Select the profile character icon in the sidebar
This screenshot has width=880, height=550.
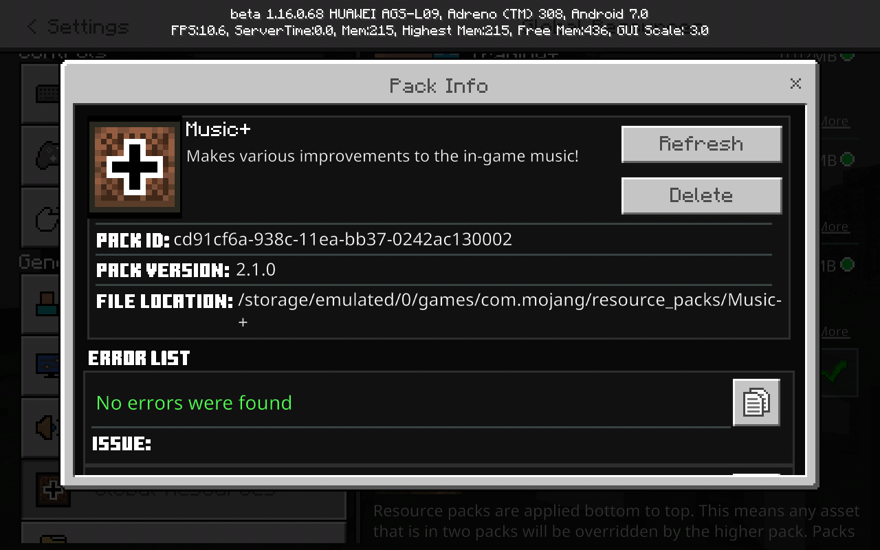pyautogui.click(x=45, y=303)
